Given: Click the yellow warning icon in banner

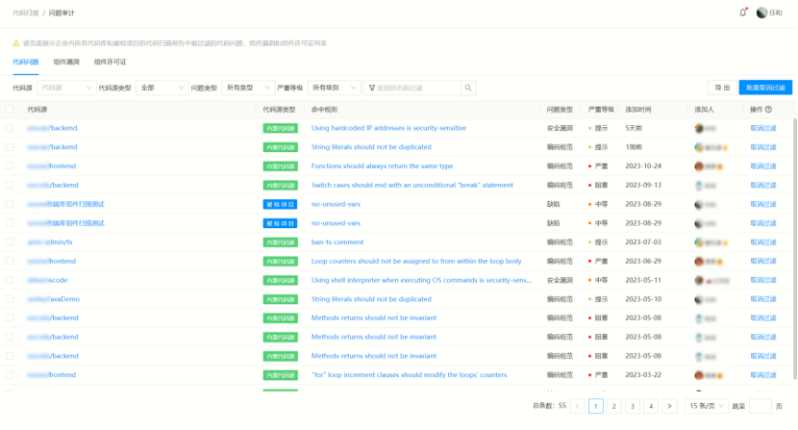Looking at the screenshot, I should (x=15, y=43).
